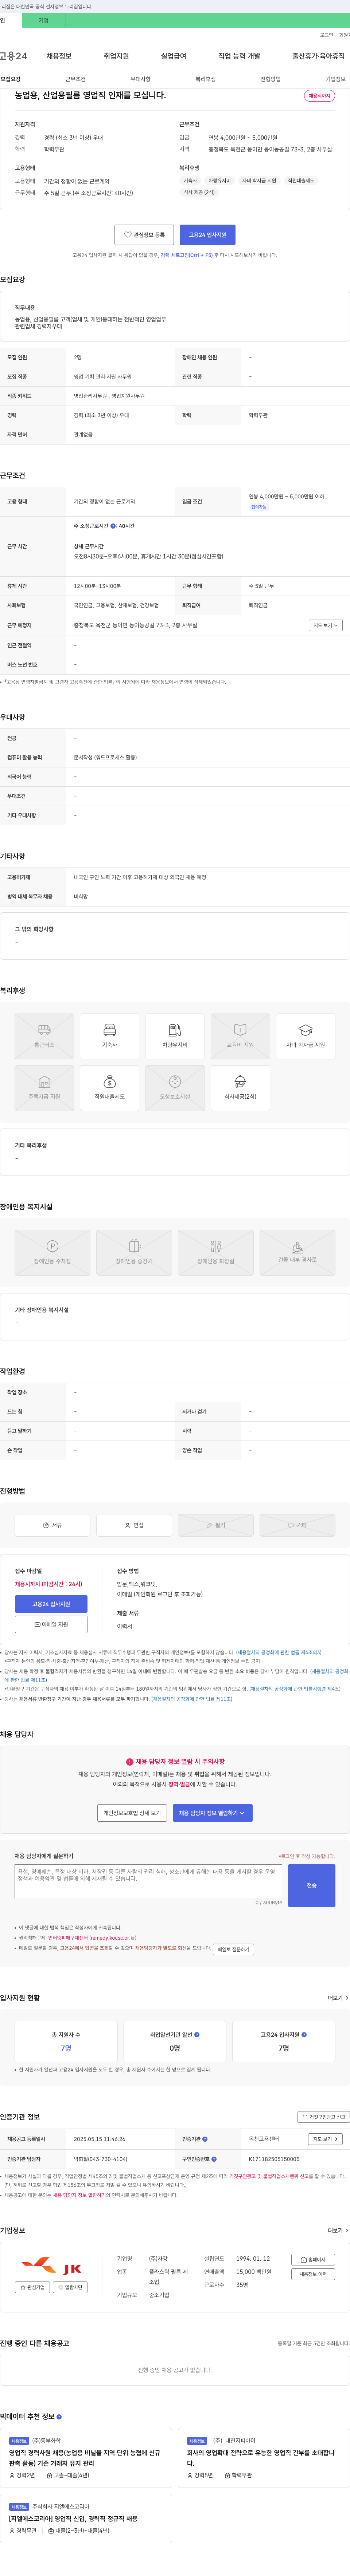Click the 직원대출제도 benefit icon
Viewport: 350px width, 2576px height.
[109, 1088]
